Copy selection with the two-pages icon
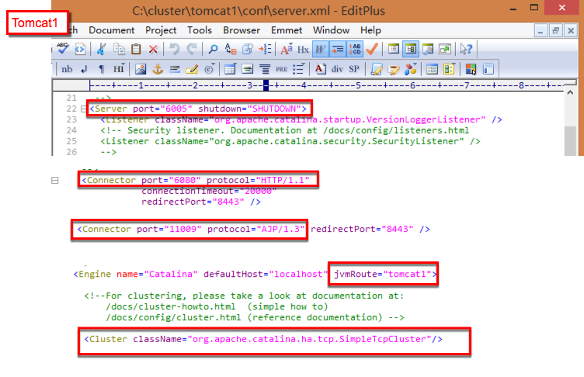The width and height of the screenshot is (584, 377). point(119,49)
